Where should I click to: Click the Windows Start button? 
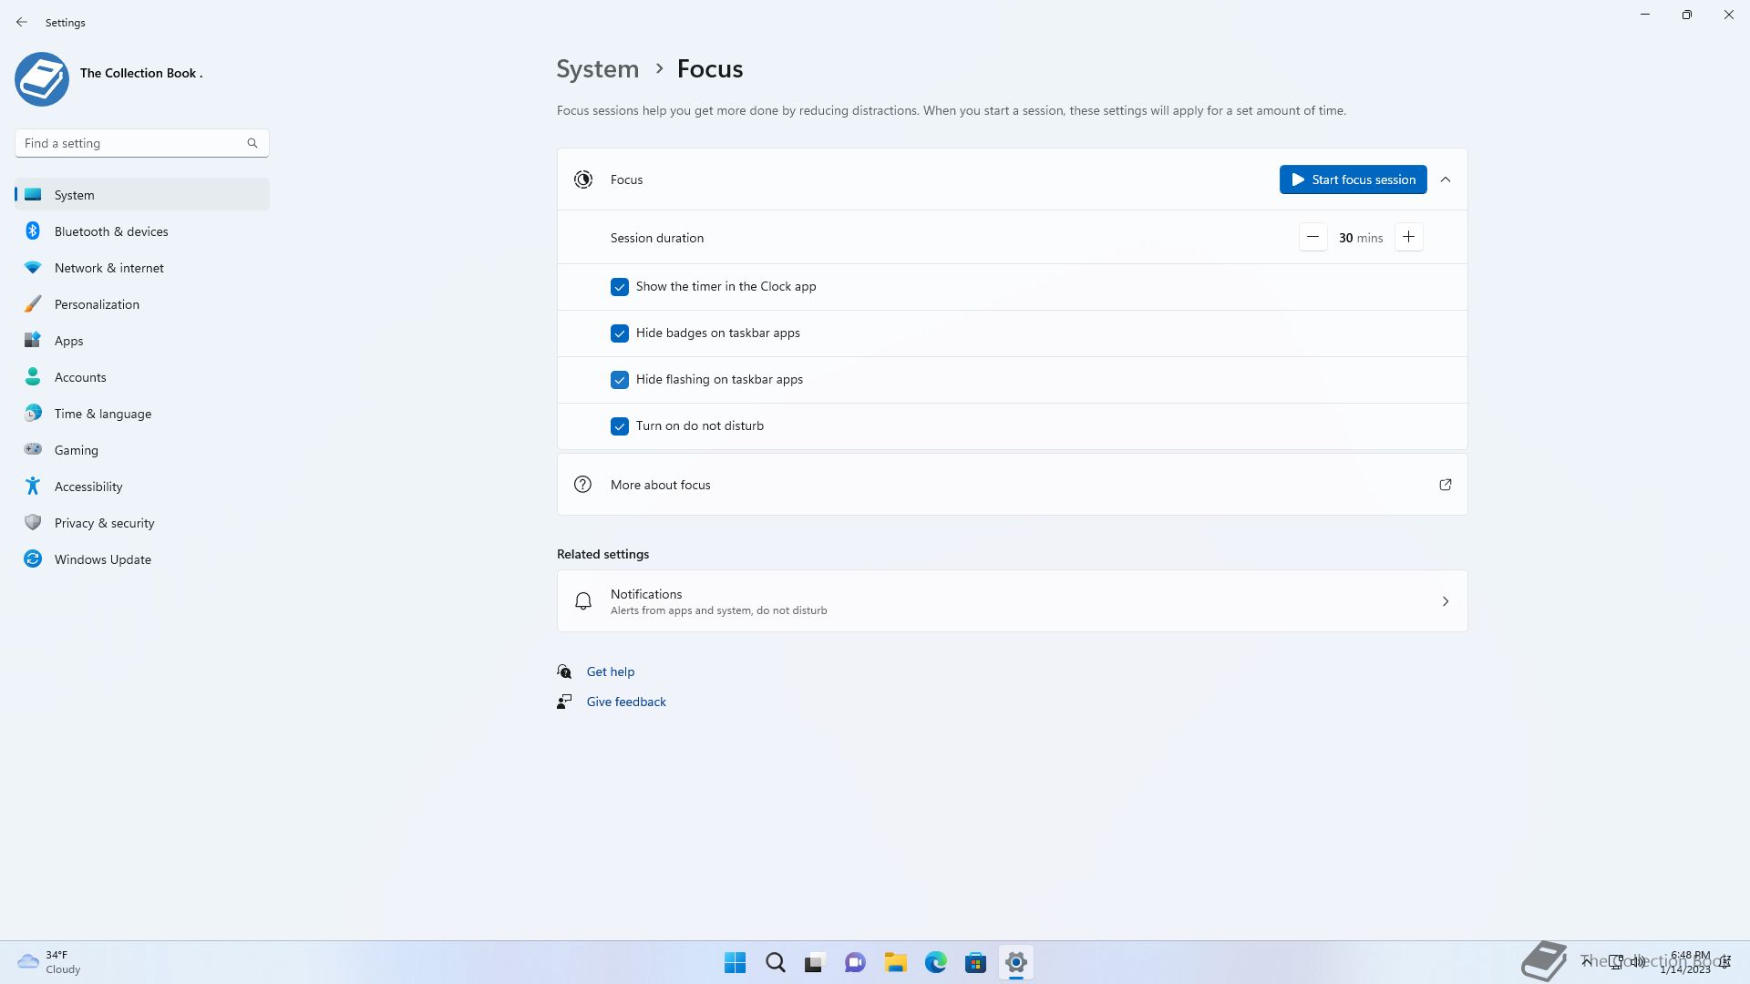(735, 962)
